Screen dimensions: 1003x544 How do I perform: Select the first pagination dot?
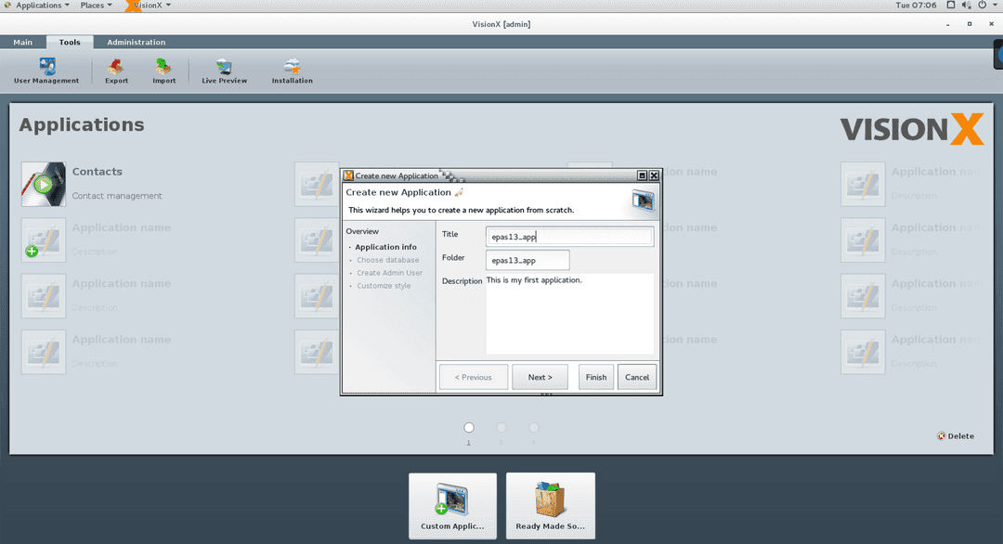tap(469, 427)
